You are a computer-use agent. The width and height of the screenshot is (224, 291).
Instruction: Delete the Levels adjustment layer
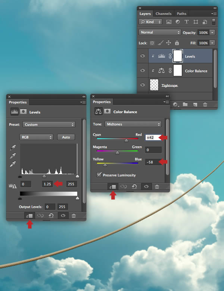coord(74,215)
